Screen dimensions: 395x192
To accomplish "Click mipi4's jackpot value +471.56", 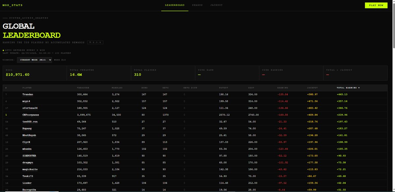I will click(312, 101).
